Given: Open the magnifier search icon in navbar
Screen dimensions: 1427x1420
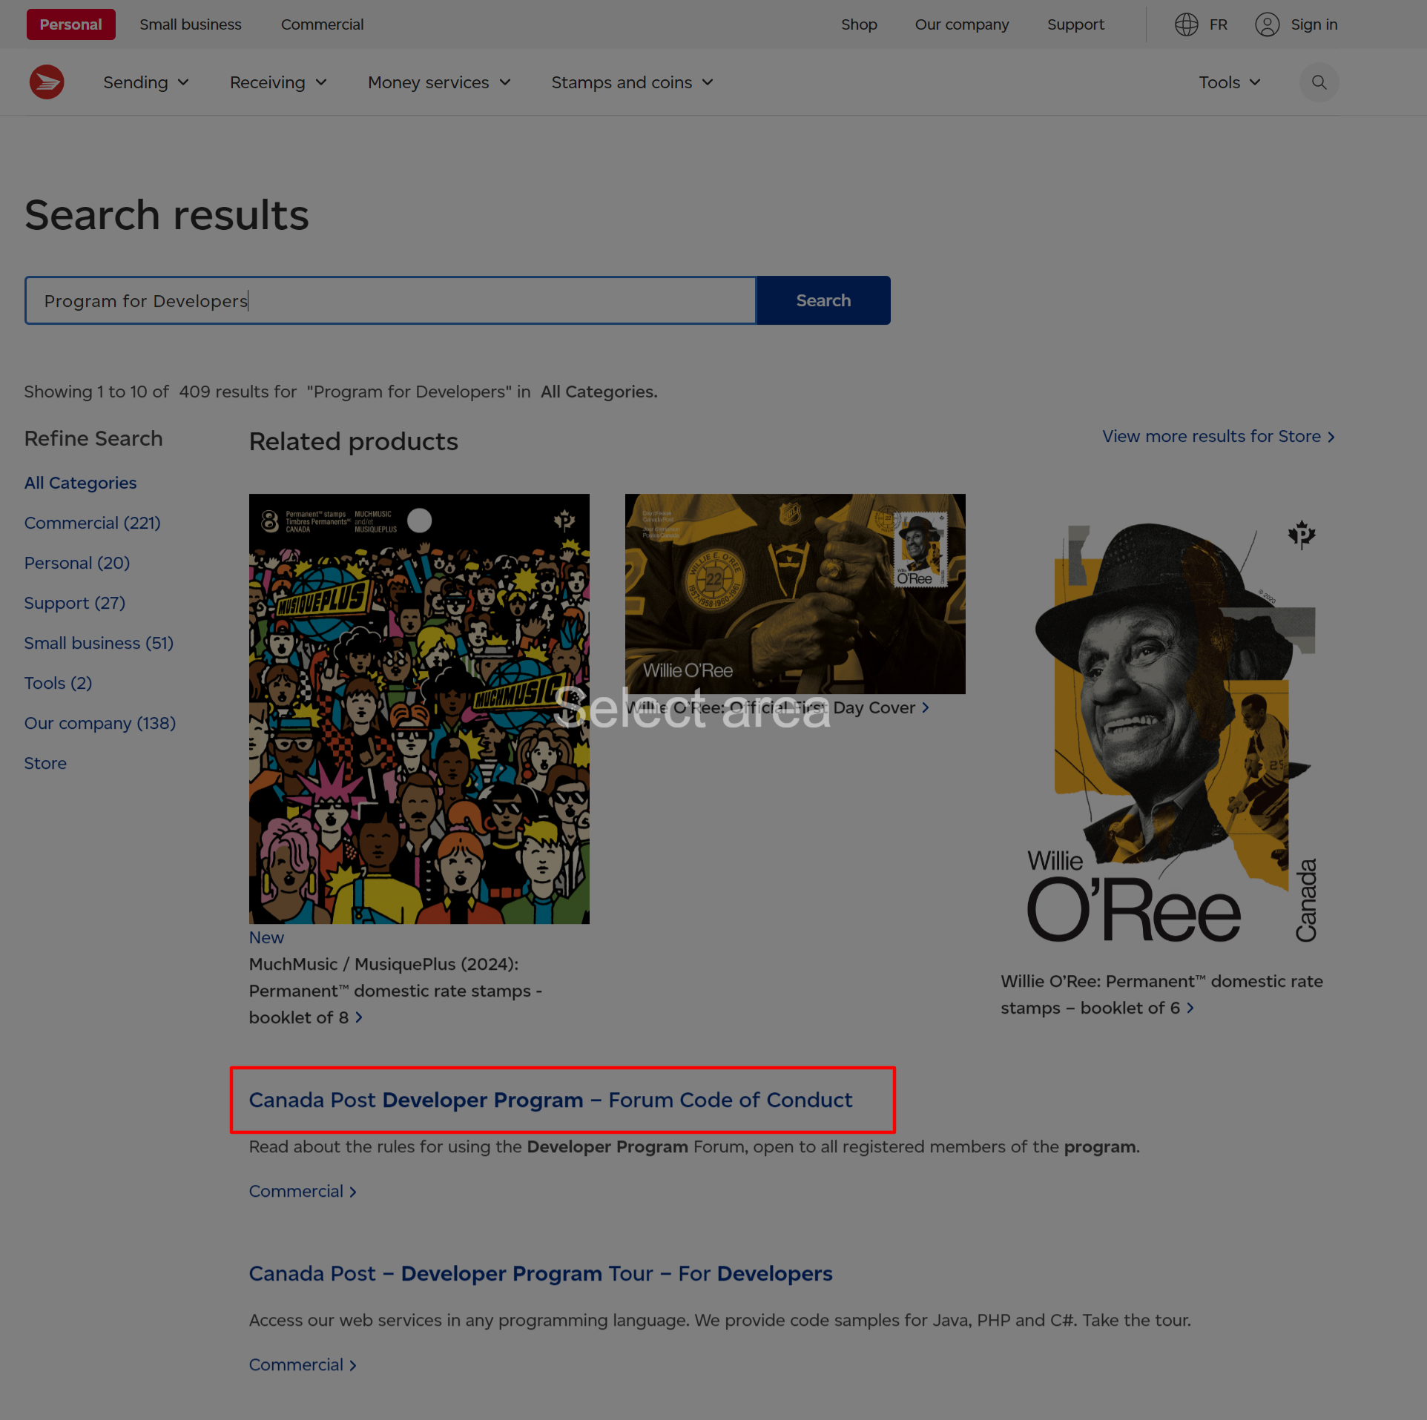Looking at the screenshot, I should (1319, 82).
